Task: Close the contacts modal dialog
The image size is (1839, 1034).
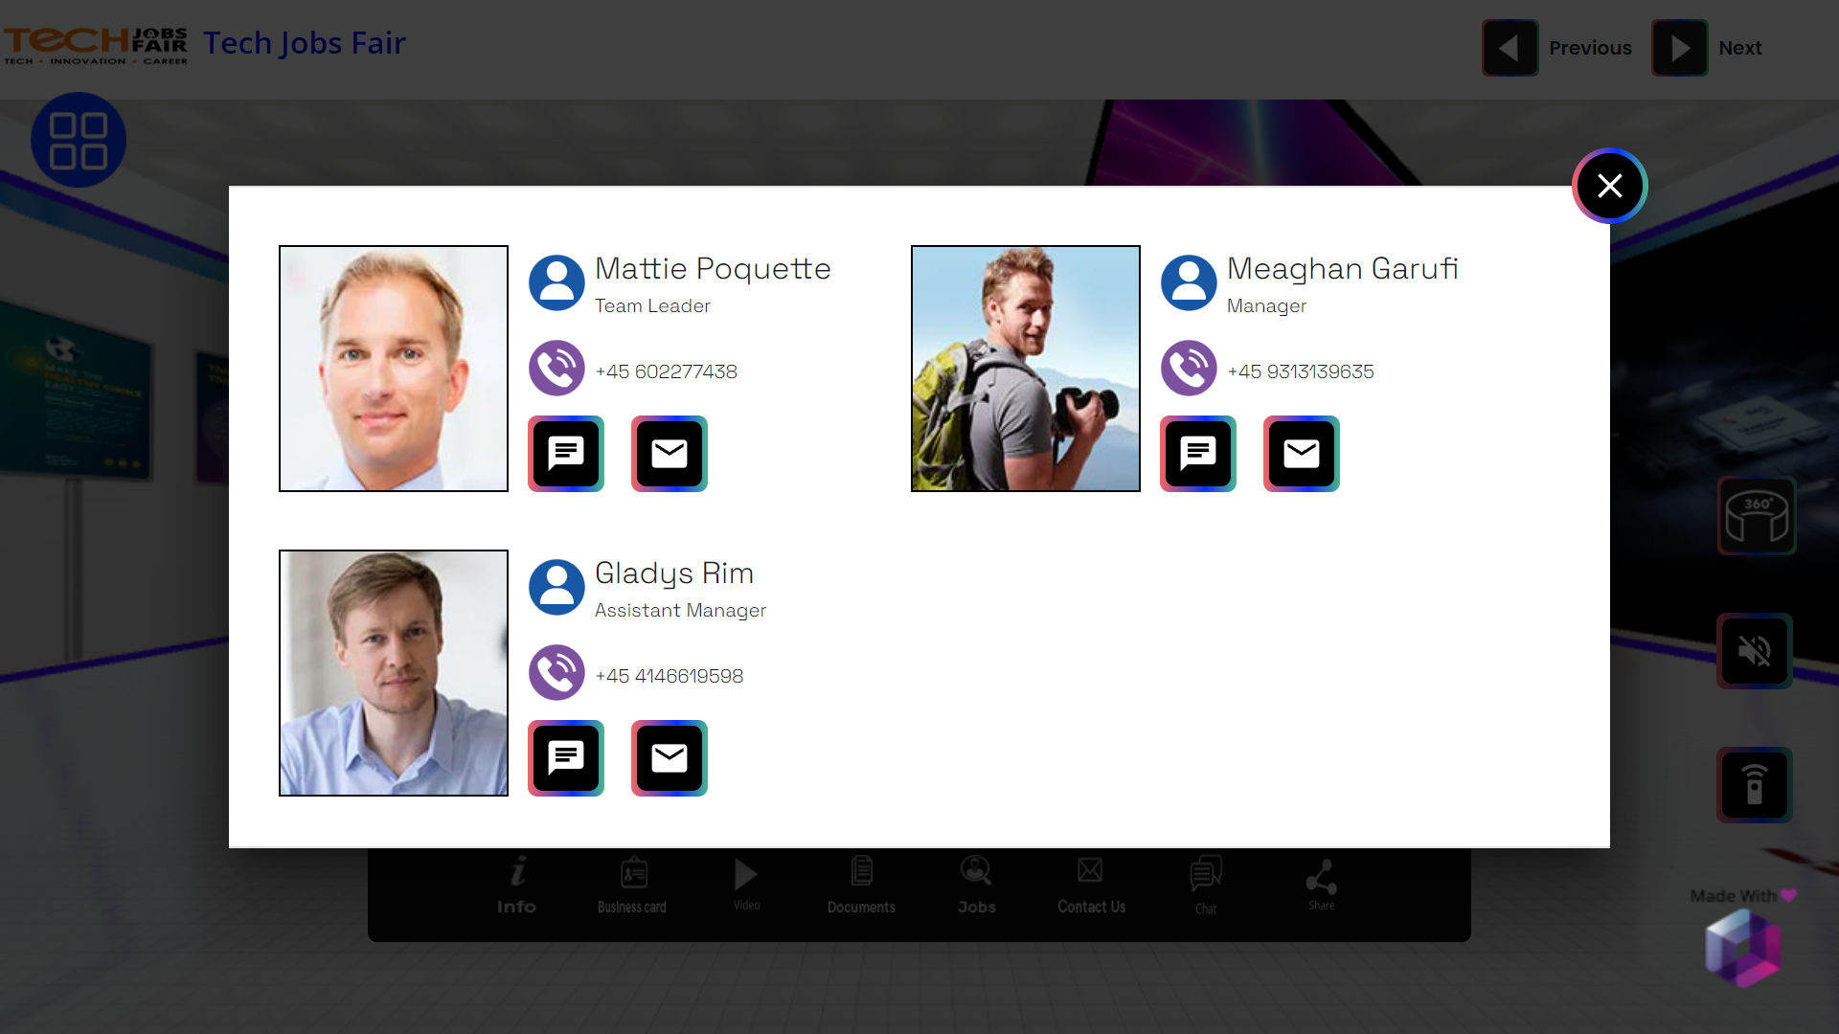Action: (x=1609, y=186)
